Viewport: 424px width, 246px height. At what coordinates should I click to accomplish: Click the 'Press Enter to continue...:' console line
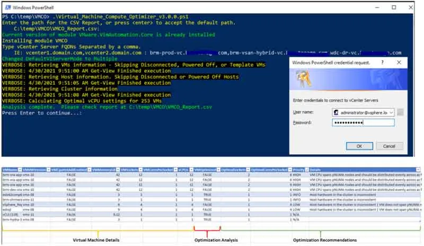click(42, 113)
